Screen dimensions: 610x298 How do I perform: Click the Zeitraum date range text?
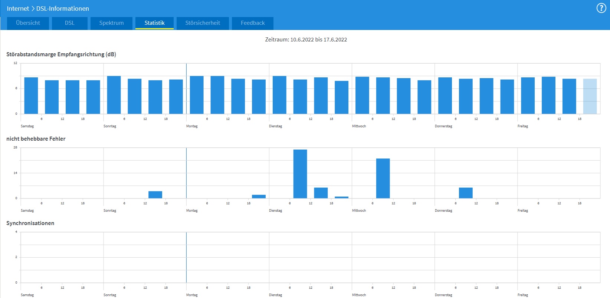(x=306, y=40)
